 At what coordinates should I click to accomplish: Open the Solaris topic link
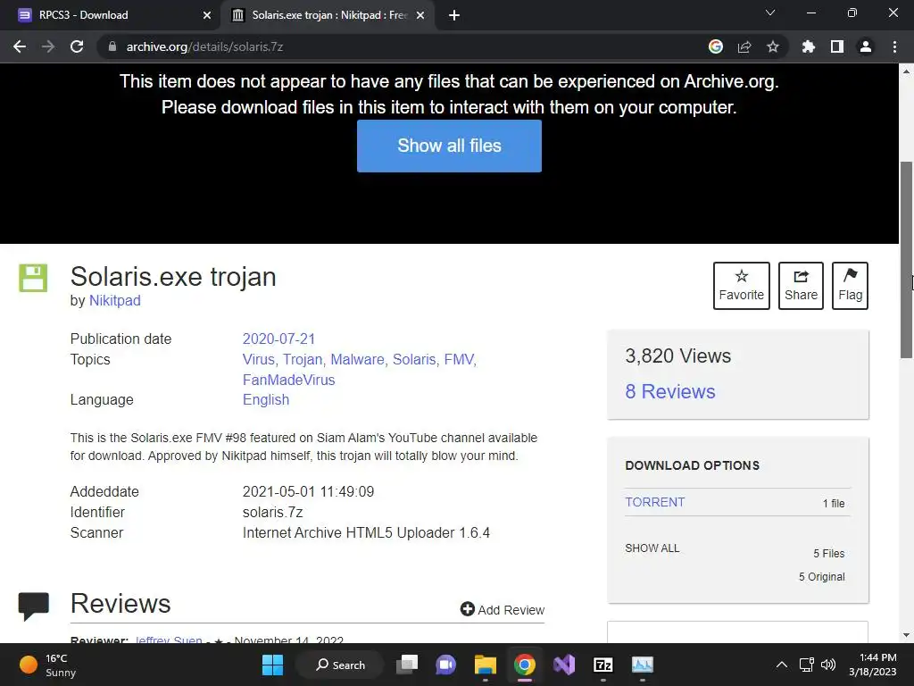pos(414,359)
